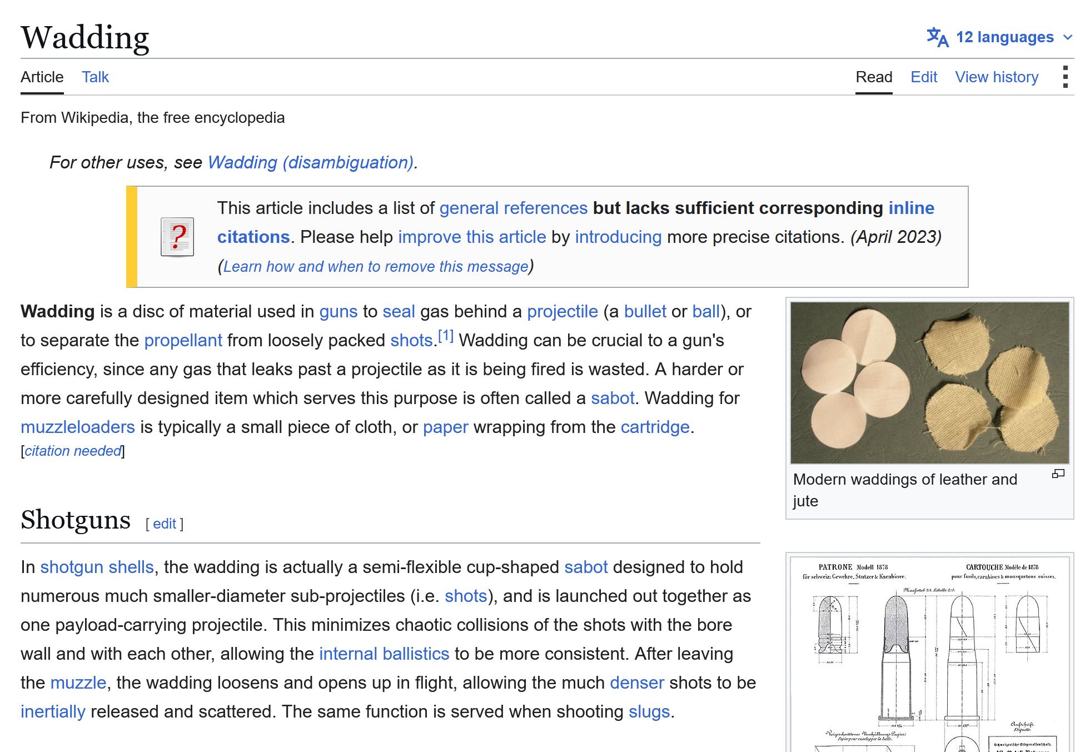Open the sabot link in the intro paragraph
Screen dimensions: 1085x752
[613, 398]
